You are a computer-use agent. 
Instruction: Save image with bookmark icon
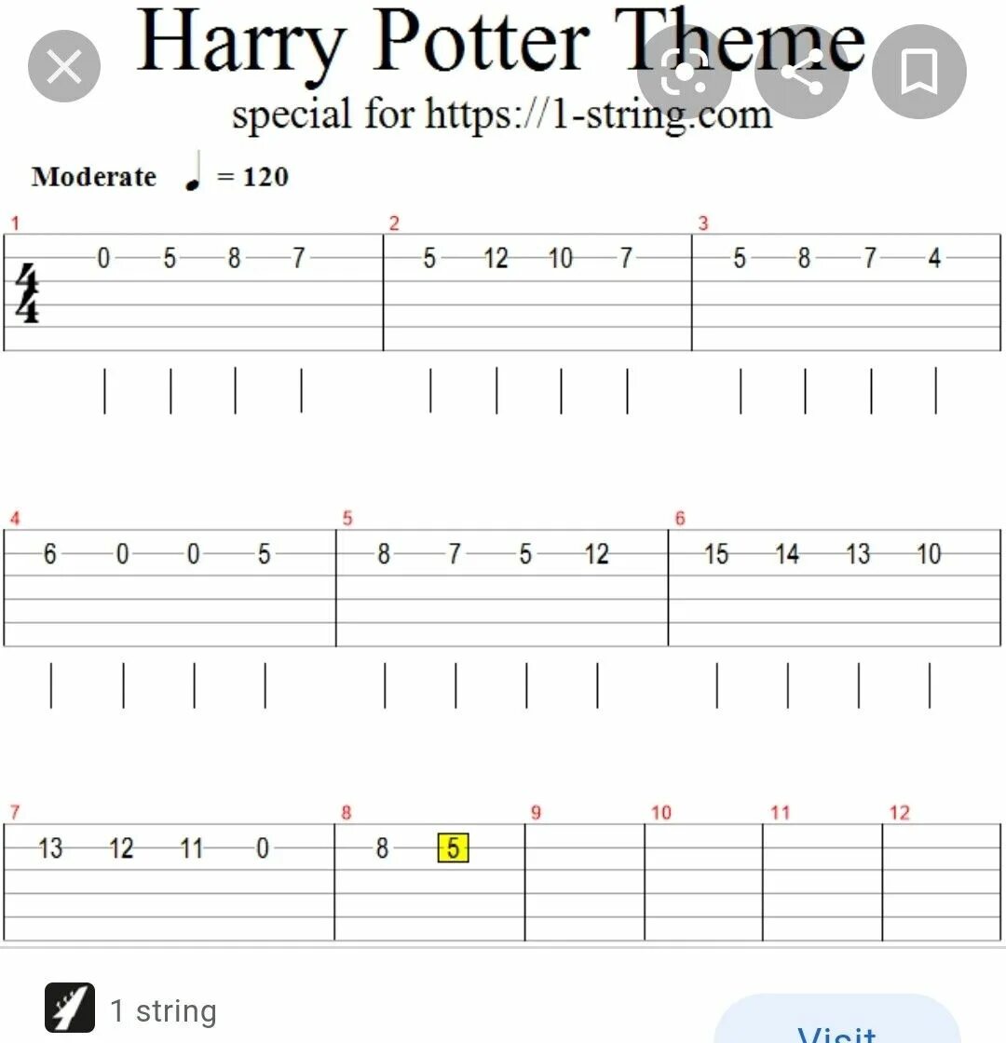click(x=918, y=72)
